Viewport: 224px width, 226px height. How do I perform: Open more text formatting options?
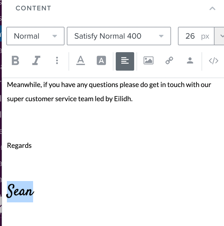57,61
